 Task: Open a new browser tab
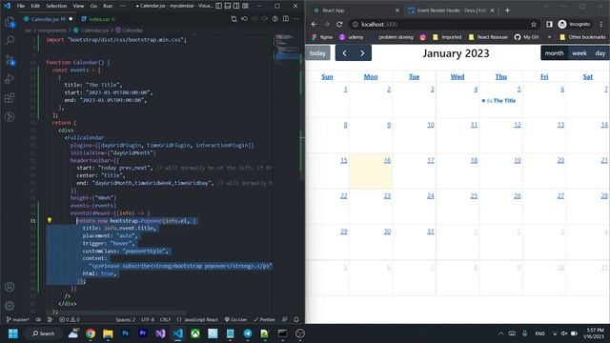(x=507, y=10)
